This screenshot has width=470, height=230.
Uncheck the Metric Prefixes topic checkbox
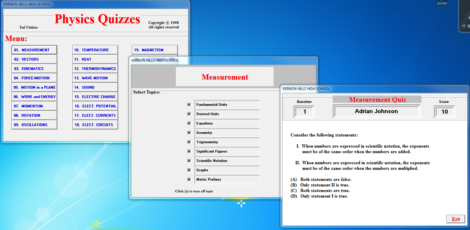[189, 179]
